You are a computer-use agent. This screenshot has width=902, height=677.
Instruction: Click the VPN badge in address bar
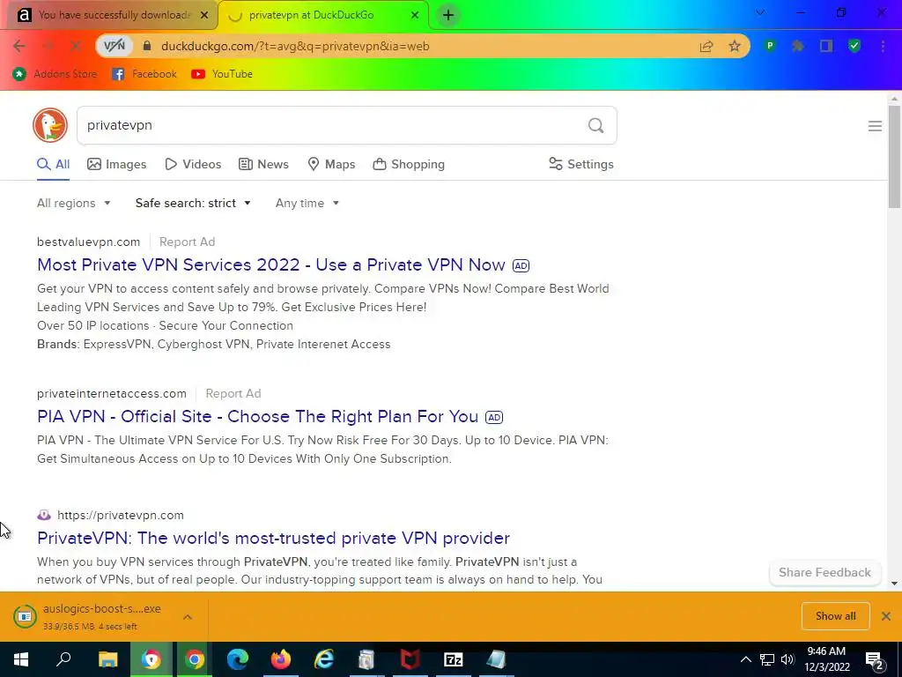coord(114,46)
